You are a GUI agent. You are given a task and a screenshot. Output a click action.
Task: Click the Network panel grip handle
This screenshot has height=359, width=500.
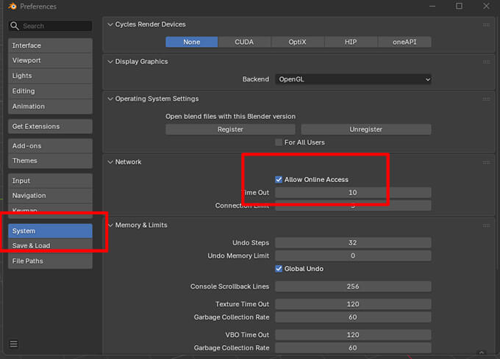pyautogui.click(x=486, y=162)
